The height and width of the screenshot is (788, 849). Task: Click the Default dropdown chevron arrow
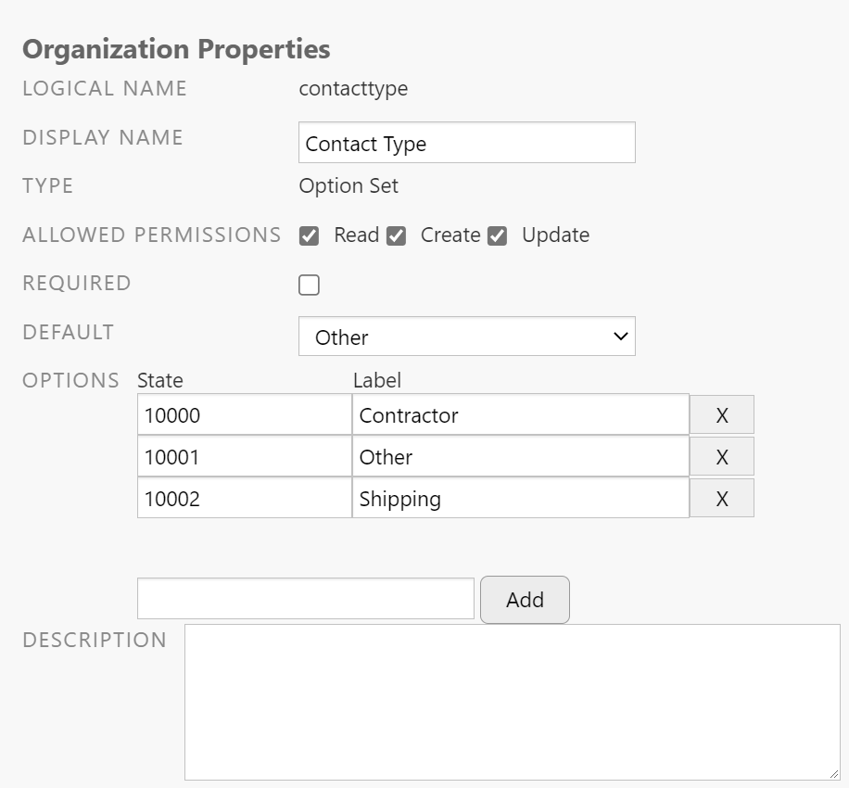point(620,337)
